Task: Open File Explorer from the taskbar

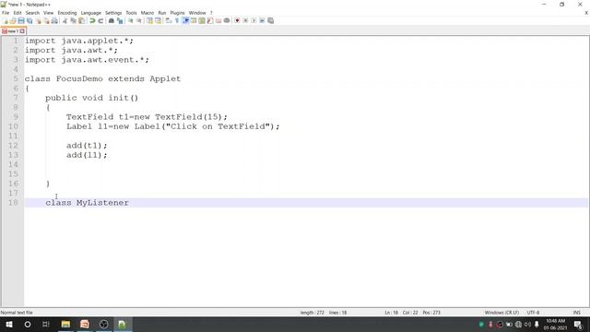Action: 65,324
